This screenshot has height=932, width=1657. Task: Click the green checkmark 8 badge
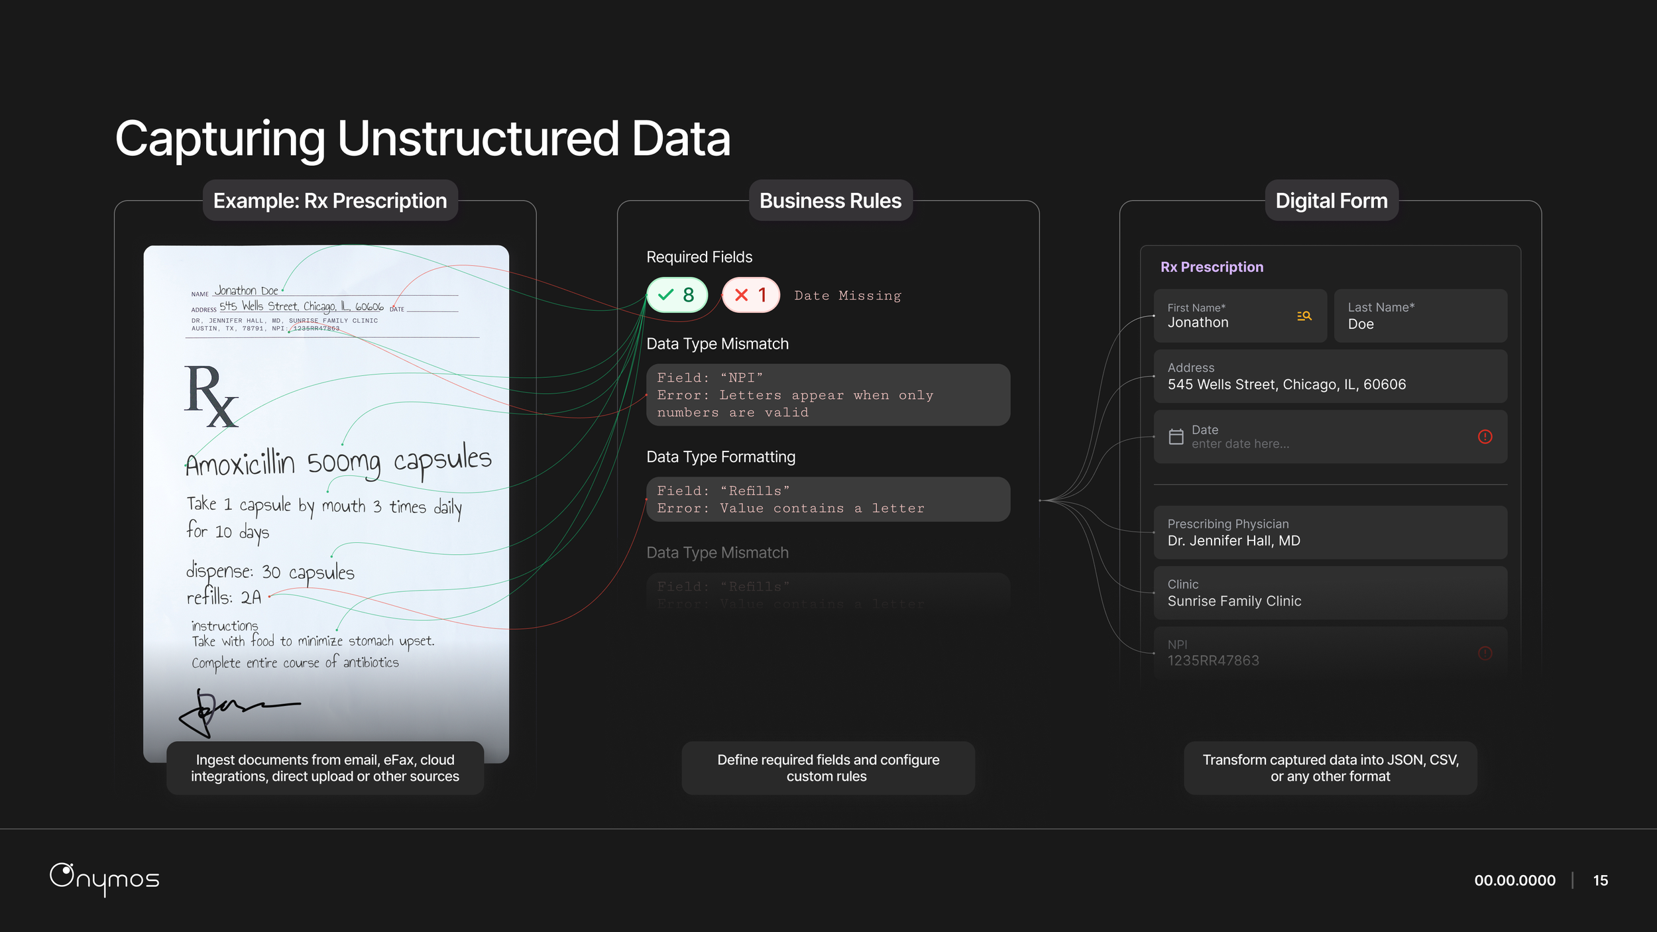click(x=677, y=295)
